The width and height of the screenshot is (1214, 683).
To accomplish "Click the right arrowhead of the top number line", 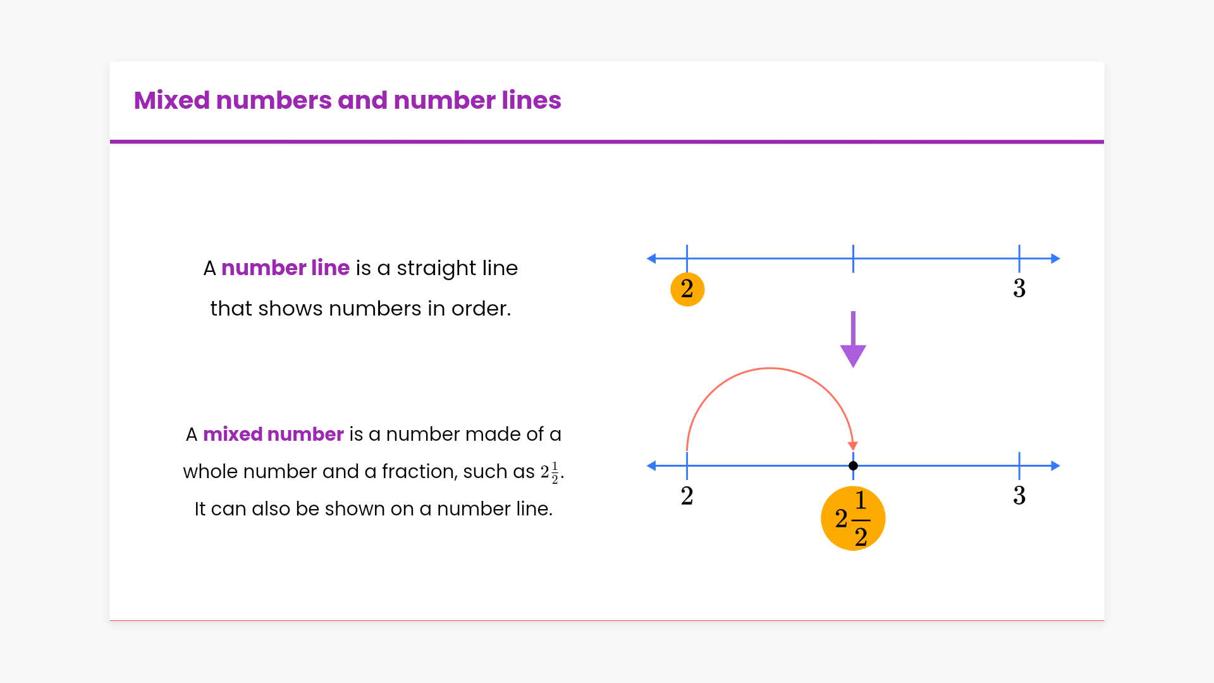I will (x=1055, y=259).
